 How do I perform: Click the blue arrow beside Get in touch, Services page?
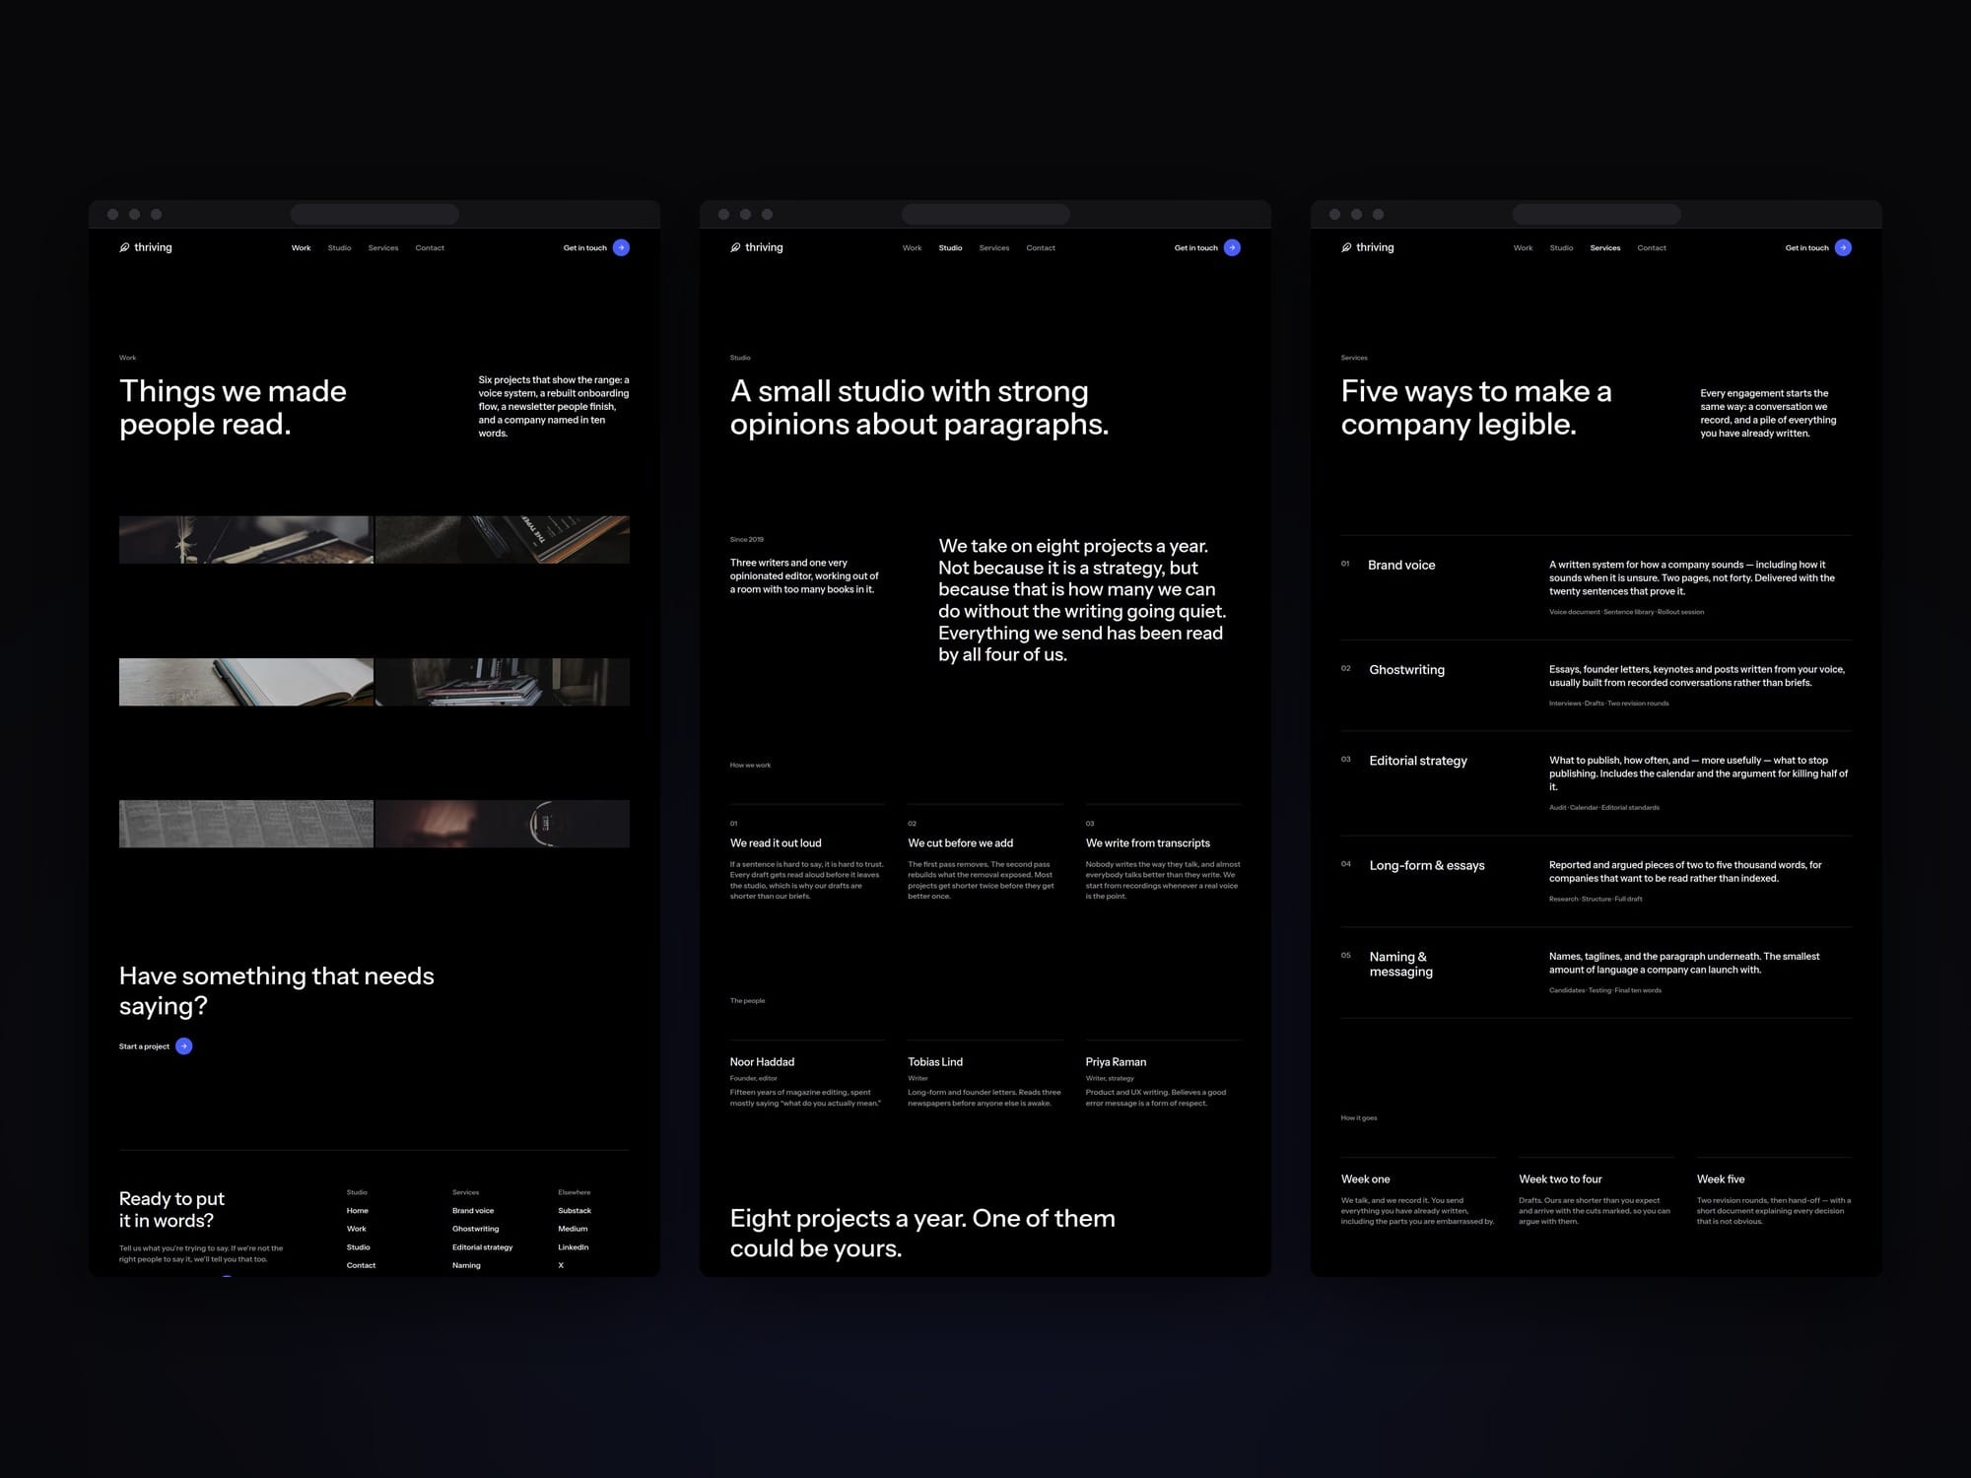[1843, 247]
